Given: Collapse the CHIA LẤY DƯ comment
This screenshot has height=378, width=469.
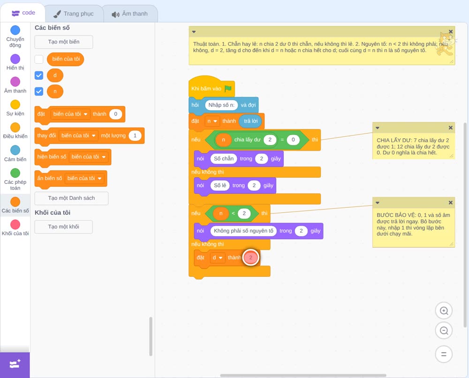Looking at the screenshot, I should point(378,128).
